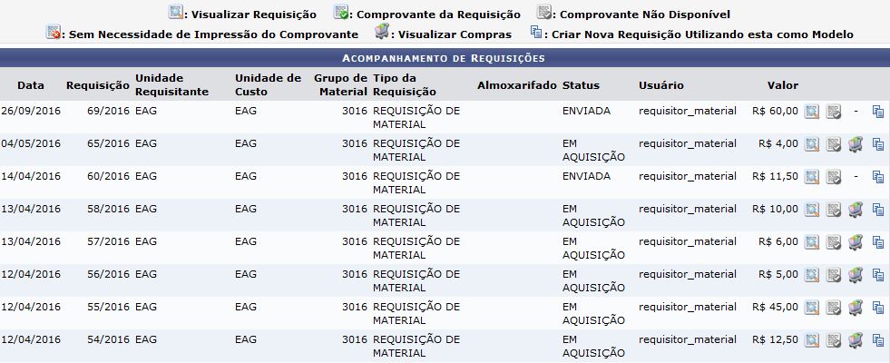890x363 pixels.
Task: Click the Data column header
Action: click(x=30, y=85)
